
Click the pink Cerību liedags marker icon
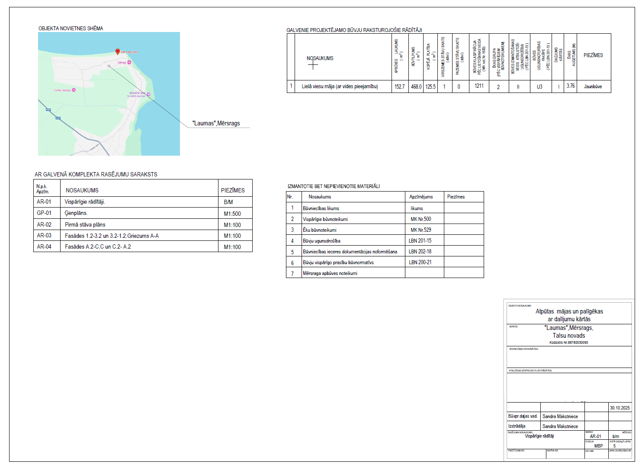click(x=74, y=90)
